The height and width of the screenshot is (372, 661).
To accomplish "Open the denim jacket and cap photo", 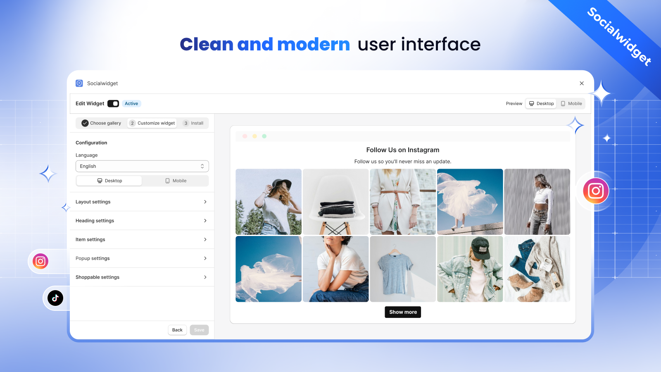I will [470, 269].
